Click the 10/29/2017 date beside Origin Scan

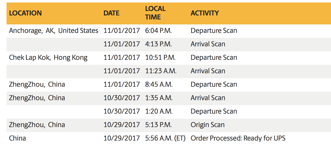click(122, 125)
